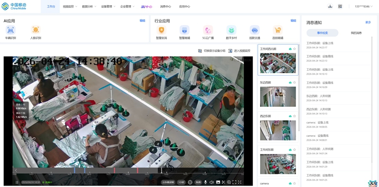This screenshot has height=187, width=379.
Task: Open the PTZ control wheel icon
Action: click(190, 182)
